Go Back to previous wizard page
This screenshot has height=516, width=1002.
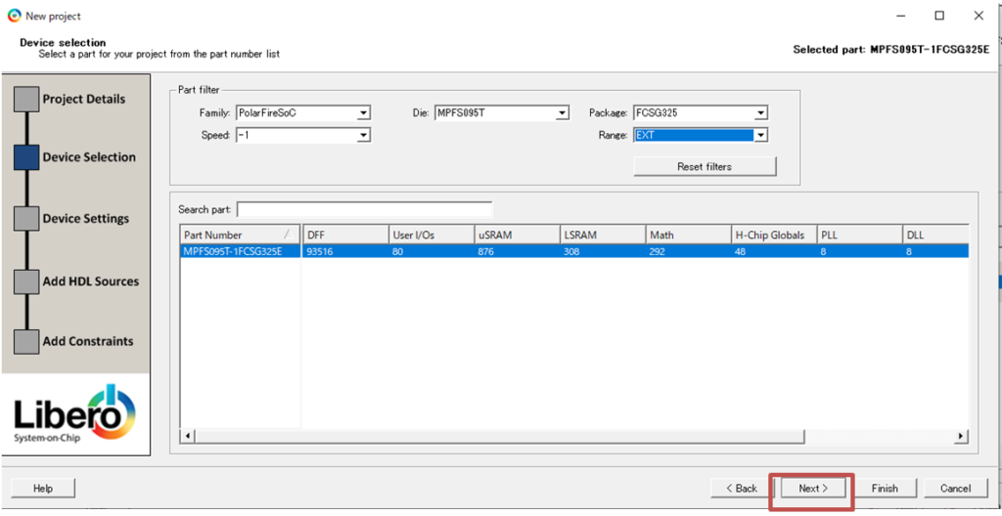[741, 488]
